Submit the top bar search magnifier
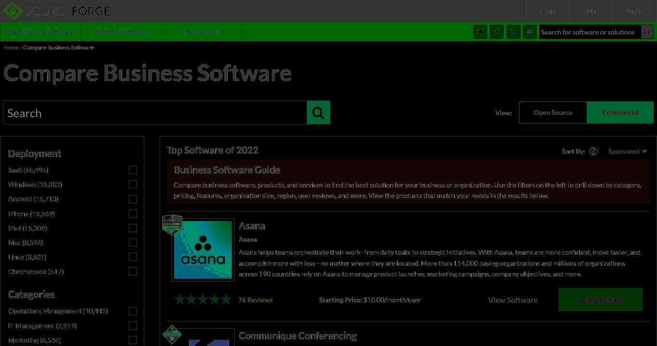This screenshot has height=346, width=657. (647, 32)
